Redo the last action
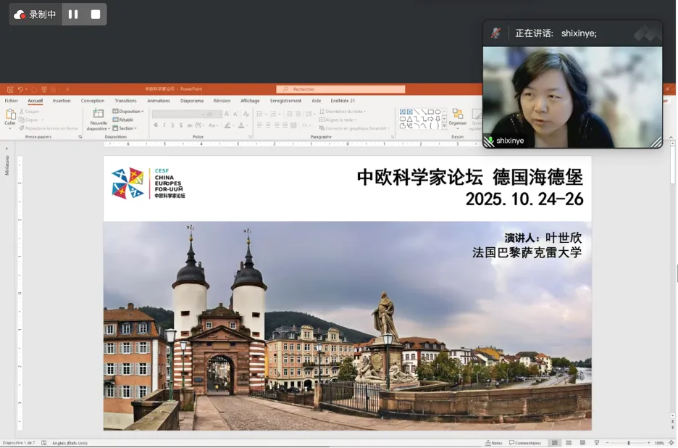 click(34, 89)
